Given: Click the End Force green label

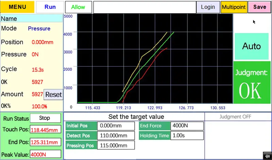Looking at the screenshot, I should click(x=154, y=126).
